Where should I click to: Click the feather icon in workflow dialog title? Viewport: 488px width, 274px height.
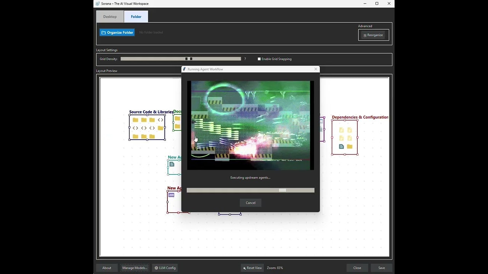click(185, 69)
